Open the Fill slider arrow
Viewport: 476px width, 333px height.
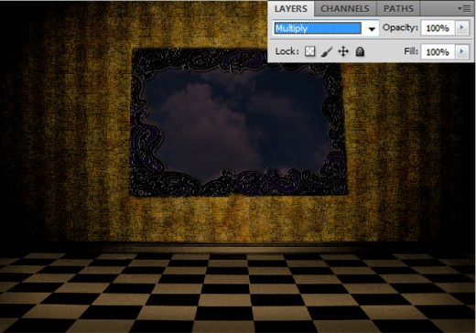point(462,51)
